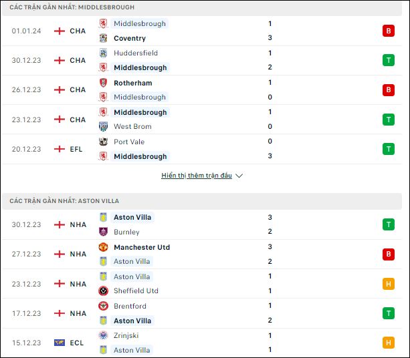This screenshot has width=410, height=358.
Task: Click the Middlesbrough team name on 23.12.23
Action: pos(140,112)
